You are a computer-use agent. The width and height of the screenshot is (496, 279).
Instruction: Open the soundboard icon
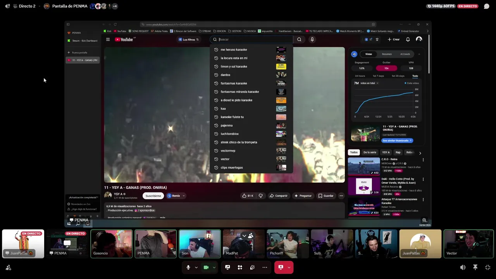pyautogui.click(x=252, y=267)
